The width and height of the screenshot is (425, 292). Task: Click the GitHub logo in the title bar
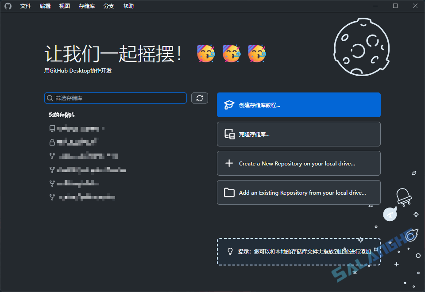pos(8,6)
